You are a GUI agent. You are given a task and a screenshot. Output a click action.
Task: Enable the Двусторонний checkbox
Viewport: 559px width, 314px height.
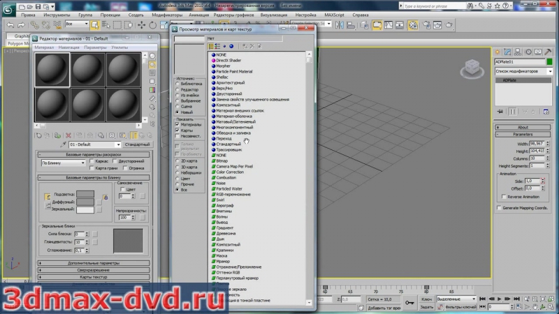115,161
